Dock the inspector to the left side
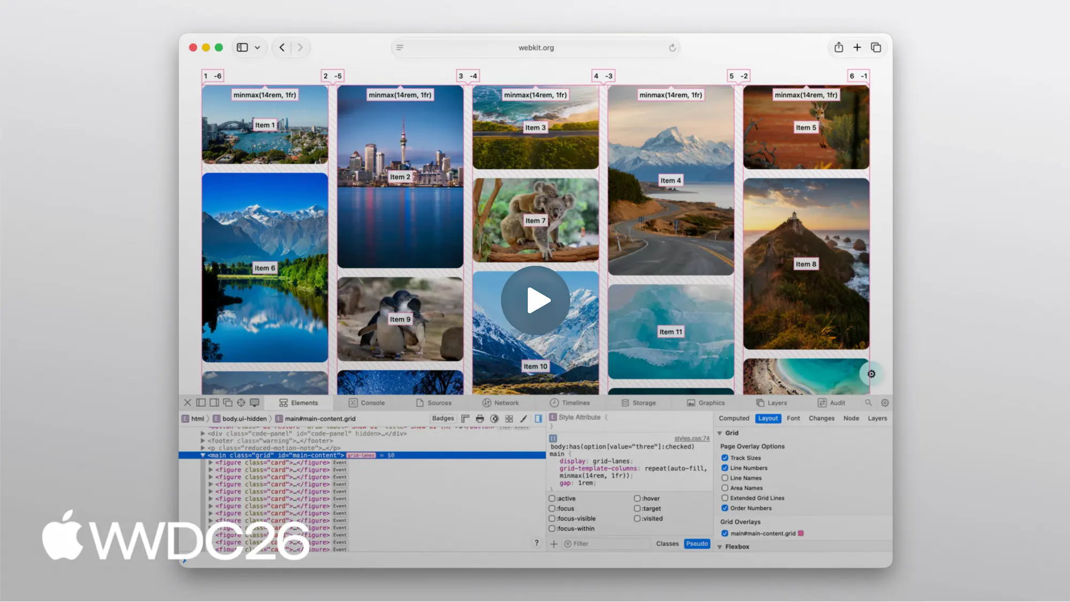The width and height of the screenshot is (1070, 602). tap(201, 403)
